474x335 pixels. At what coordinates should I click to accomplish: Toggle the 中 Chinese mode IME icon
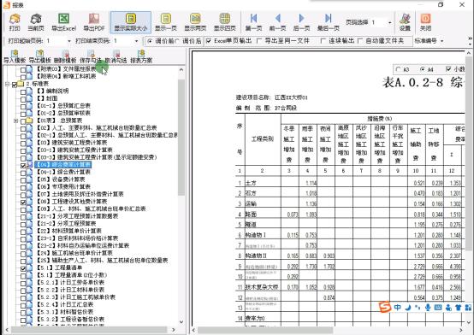point(398,307)
